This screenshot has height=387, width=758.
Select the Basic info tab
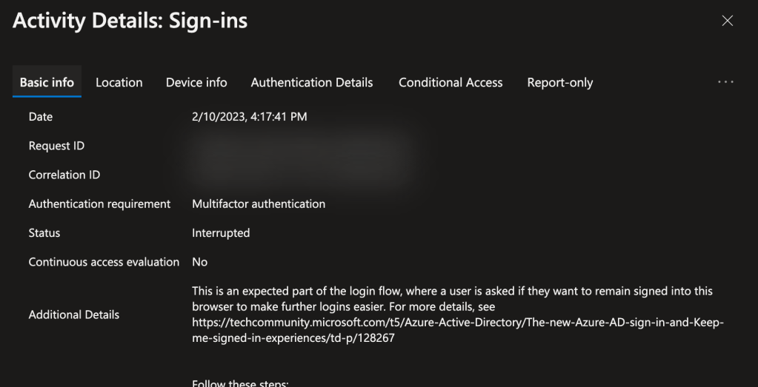pyautogui.click(x=47, y=82)
